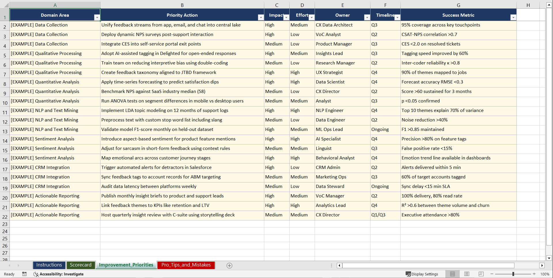
Task: Open the Priority Action filter dropdown
Action: tap(261, 17)
